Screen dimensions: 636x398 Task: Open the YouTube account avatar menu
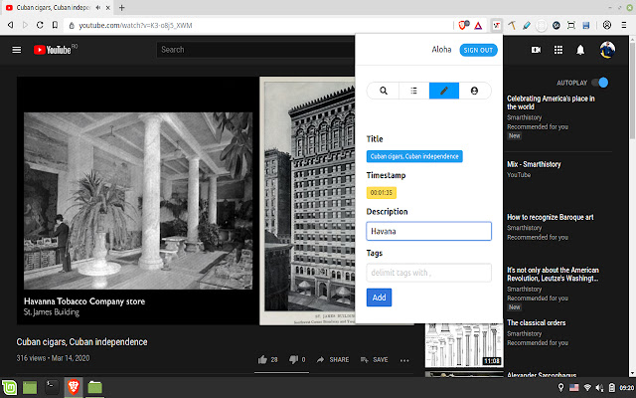click(607, 50)
